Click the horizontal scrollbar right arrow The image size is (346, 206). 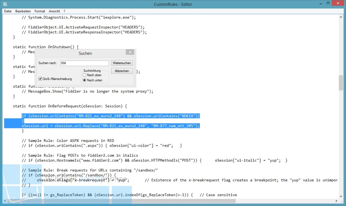coord(336,201)
